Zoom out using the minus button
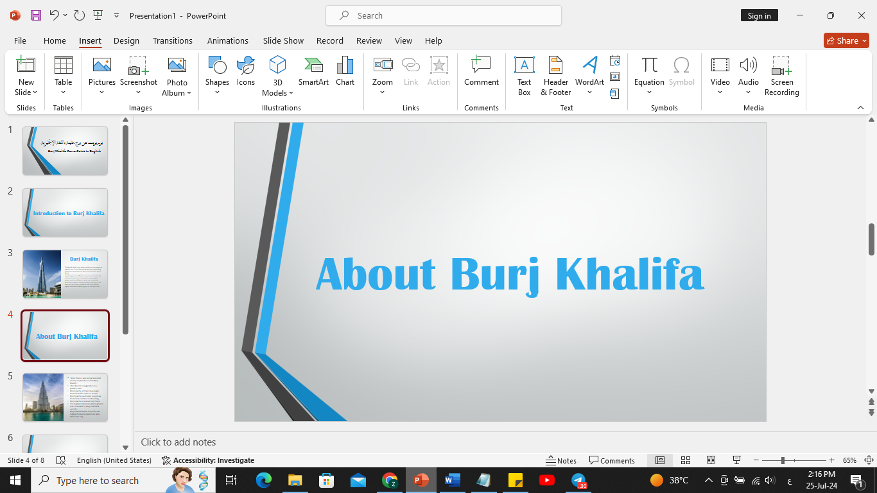 point(756,460)
